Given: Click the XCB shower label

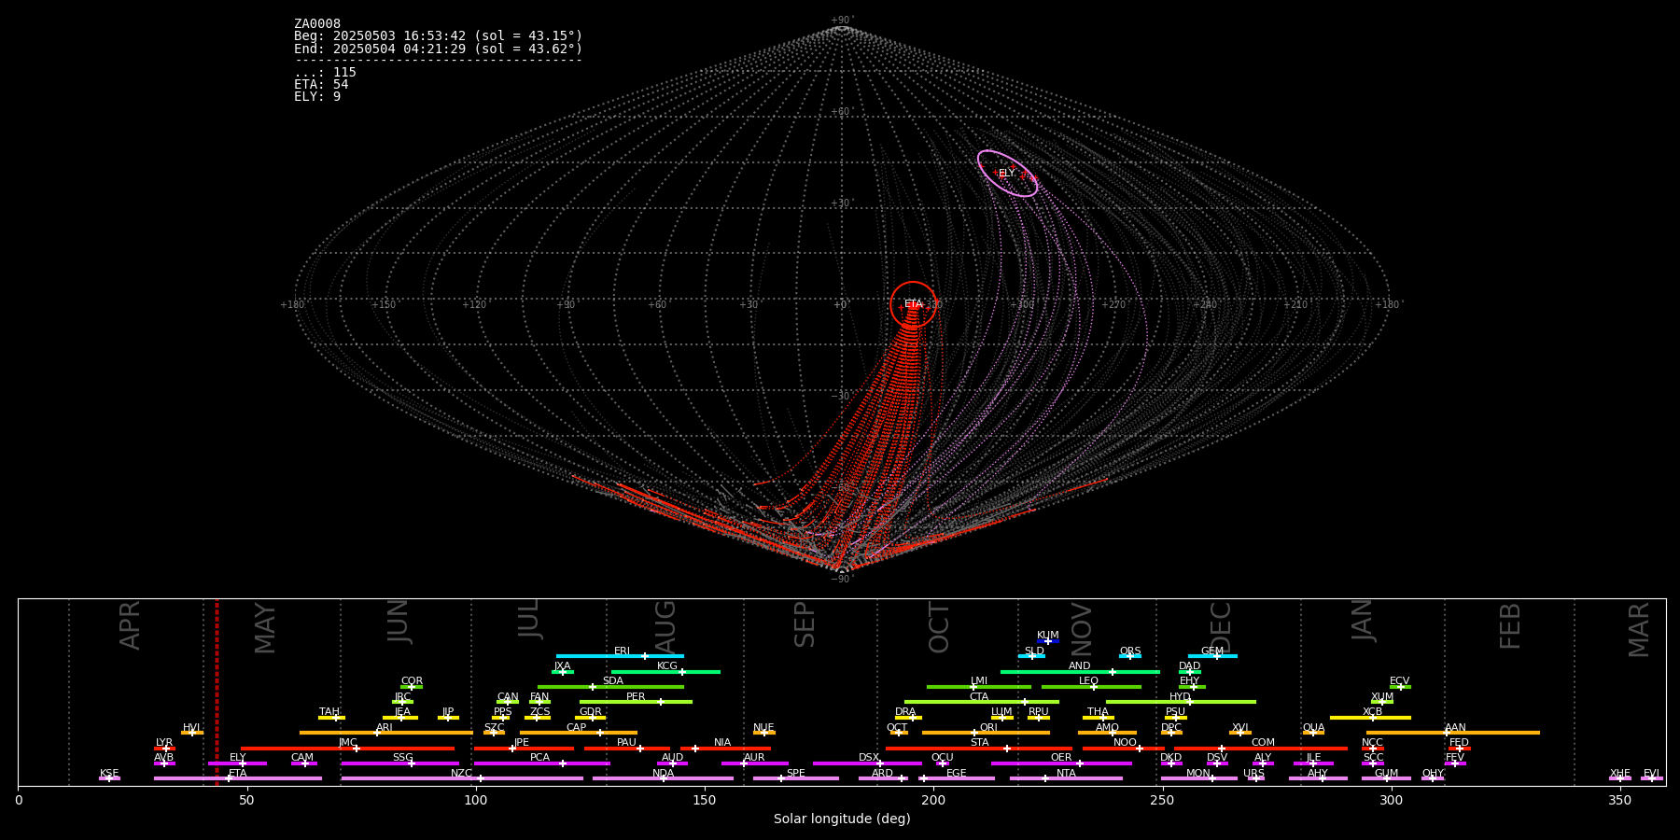Looking at the screenshot, I should coord(1373,712).
